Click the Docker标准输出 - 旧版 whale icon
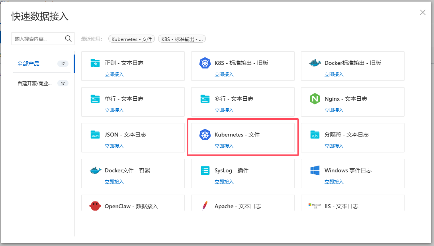Image resolution: width=434 pixels, height=246 pixels. (x=315, y=63)
